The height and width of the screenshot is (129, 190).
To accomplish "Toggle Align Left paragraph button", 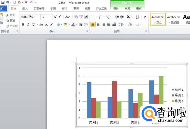I will click(93, 24).
